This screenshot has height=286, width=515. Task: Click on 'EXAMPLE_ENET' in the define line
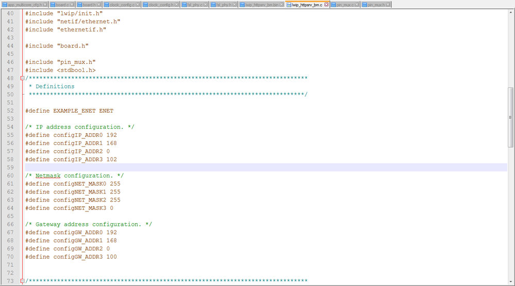click(x=75, y=111)
